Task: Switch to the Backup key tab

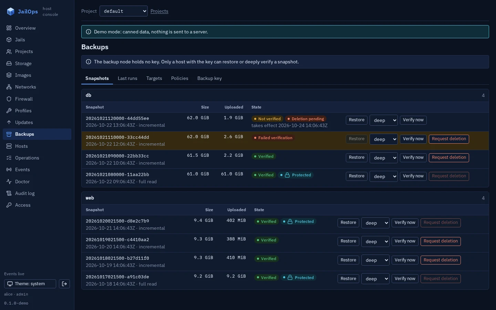Action: [x=209, y=79]
